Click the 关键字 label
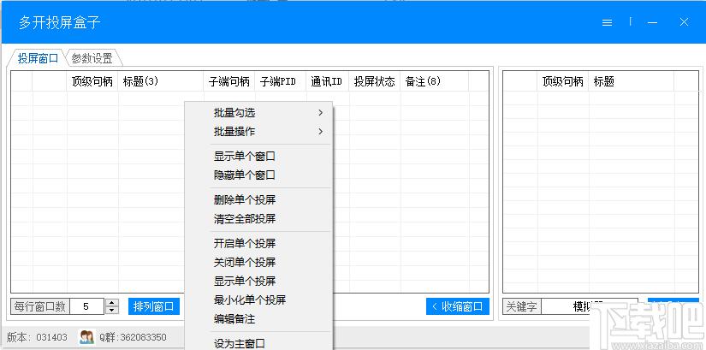The width and height of the screenshot is (706, 350). pos(521,306)
